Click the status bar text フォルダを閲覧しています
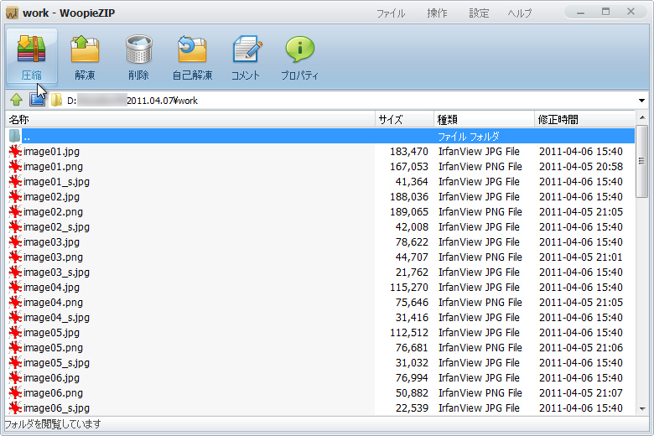654x436 pixels. (x=53, y=424)
